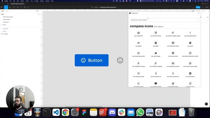Viewport: 210px width, 118px height.
Task: Open the Vector menu
Action: 27,1
